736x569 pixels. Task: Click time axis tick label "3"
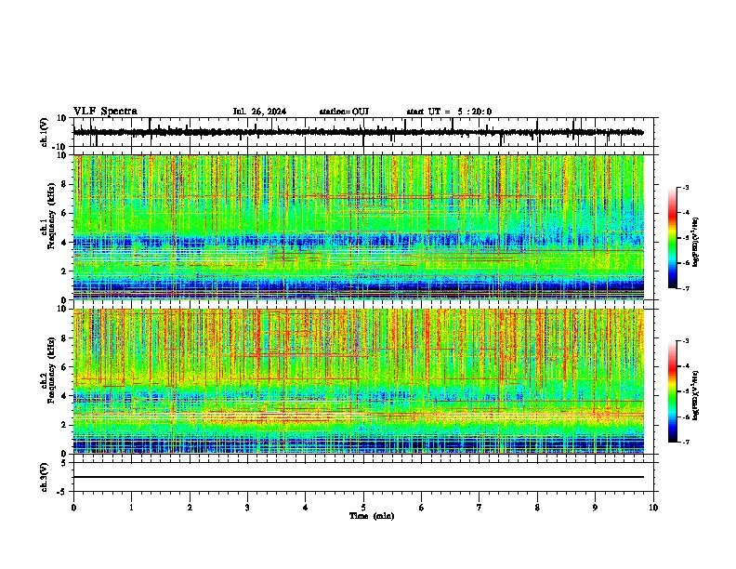click(247, 508)
